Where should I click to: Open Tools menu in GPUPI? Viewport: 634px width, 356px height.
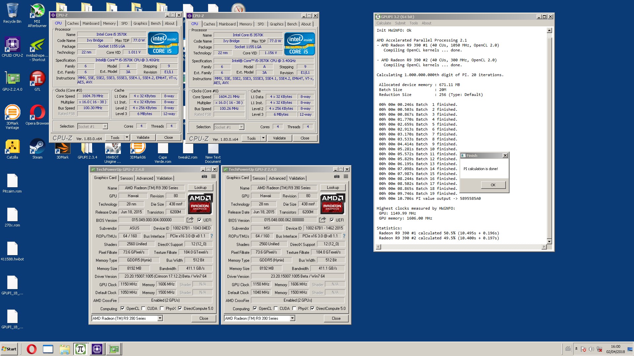(413, 23)
